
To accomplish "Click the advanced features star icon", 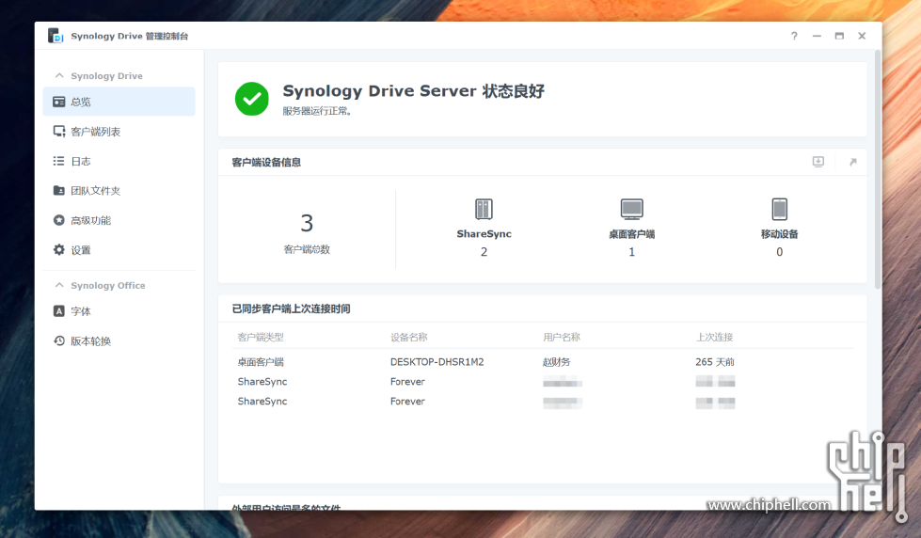I will pyautogui.click(x=58, y=220).
